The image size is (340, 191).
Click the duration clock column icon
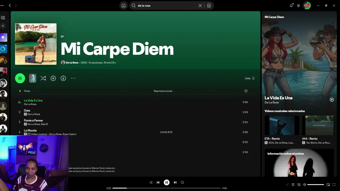tap(246, 91)
